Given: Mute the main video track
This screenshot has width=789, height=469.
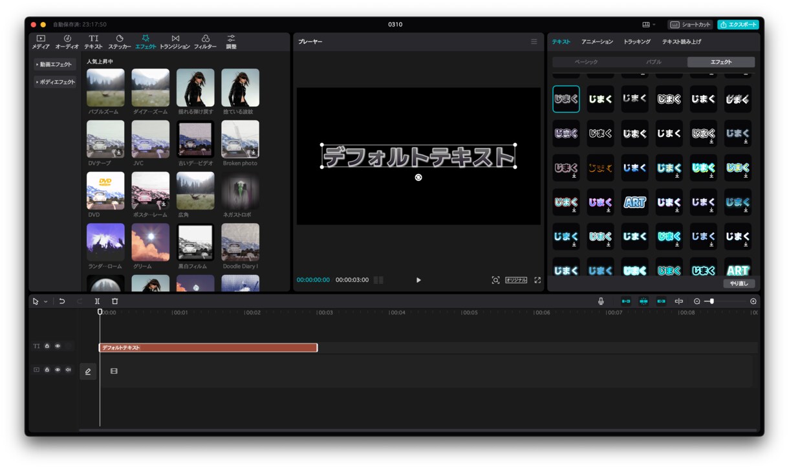Looking at the screenshot, I should pos(68,370).
